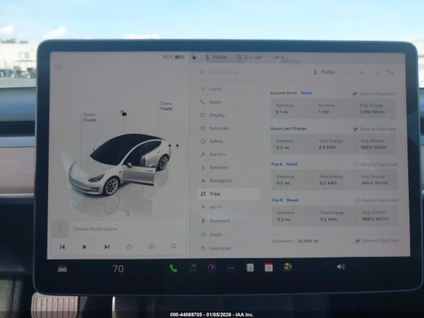The image size is (424, 318).
Task: Reset the Current Drive trip
Action: click(x=306, y=93)
